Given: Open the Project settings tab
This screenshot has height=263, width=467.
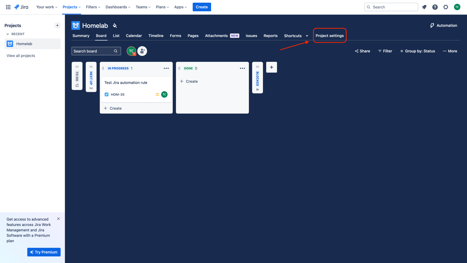Looking at the screenshot, I should [330, 36].
